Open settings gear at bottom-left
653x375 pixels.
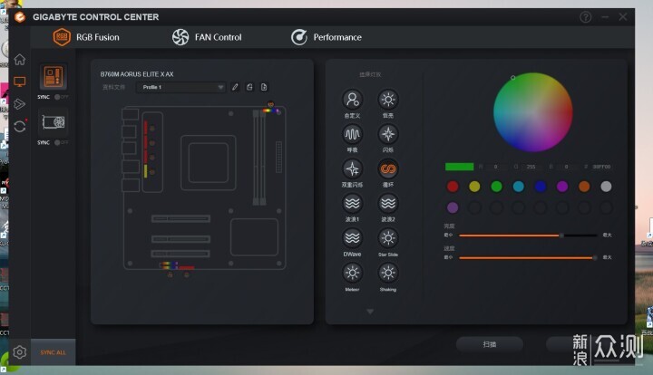click(x=20, y=352)
